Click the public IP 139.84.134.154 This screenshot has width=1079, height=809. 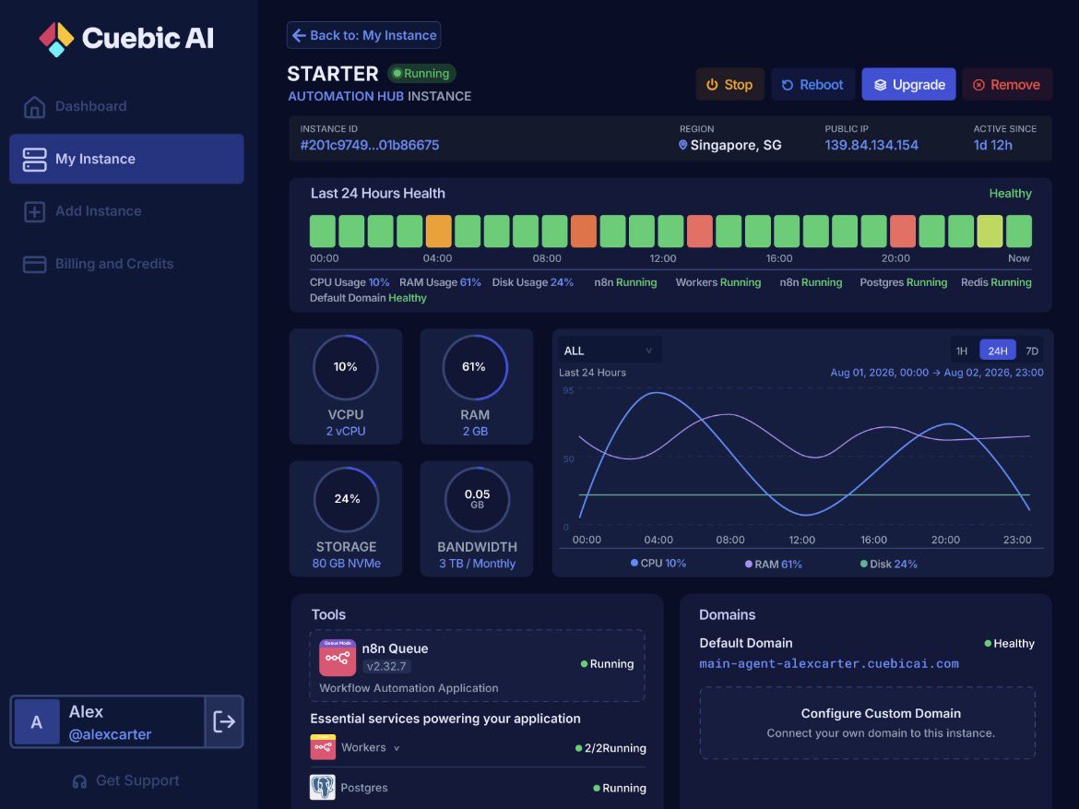coord(871,145)
